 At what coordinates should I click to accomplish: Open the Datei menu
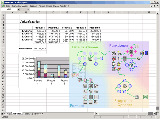click(8, 6)
